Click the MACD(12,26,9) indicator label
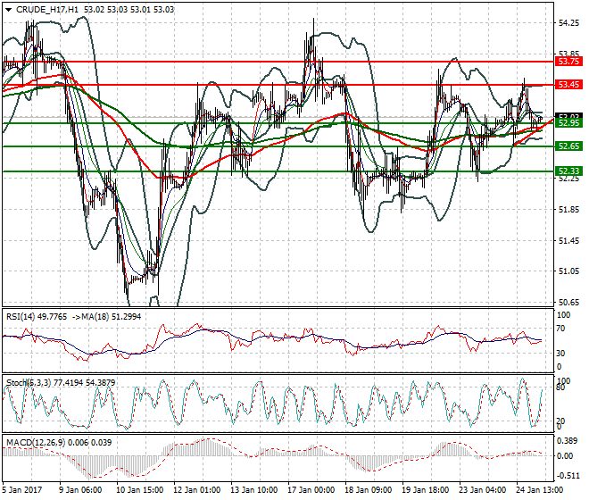Viewport: 589px width, 500px height. click(x=36, y=443)
